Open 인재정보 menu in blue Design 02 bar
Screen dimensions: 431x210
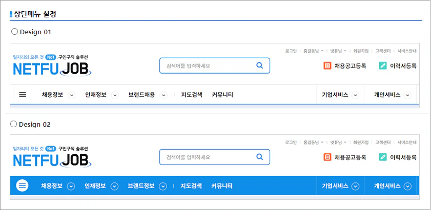click(95, 186)
